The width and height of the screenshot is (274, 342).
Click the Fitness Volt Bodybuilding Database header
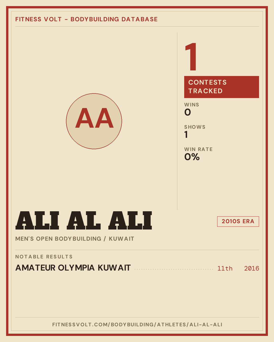pyautogui.click(x=87, y=19)
